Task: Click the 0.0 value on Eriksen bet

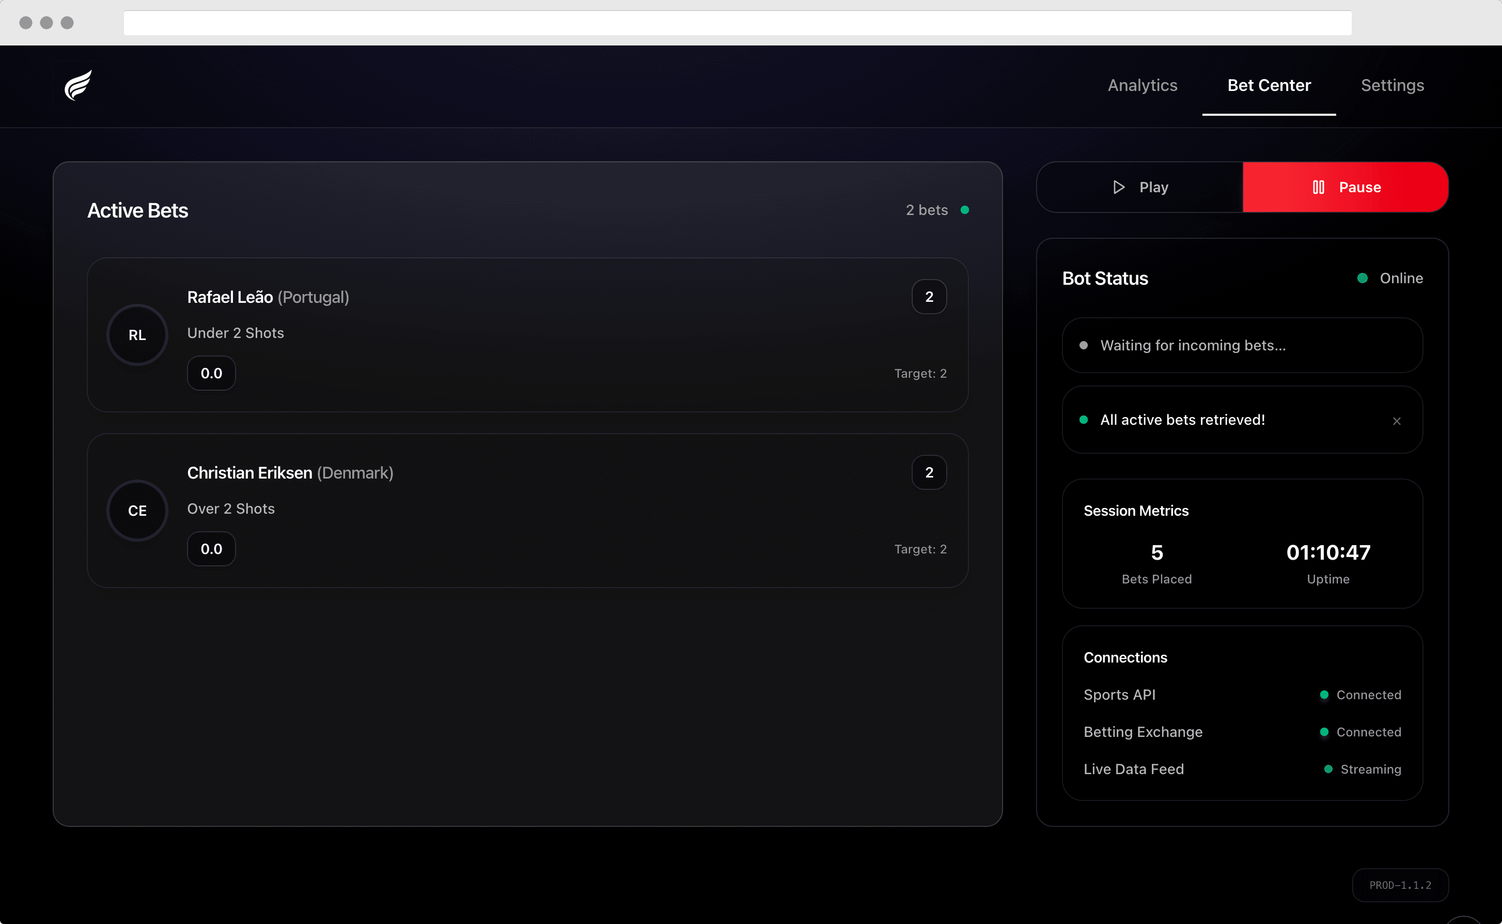Action: pyautogui.click(x=211, y=549)
